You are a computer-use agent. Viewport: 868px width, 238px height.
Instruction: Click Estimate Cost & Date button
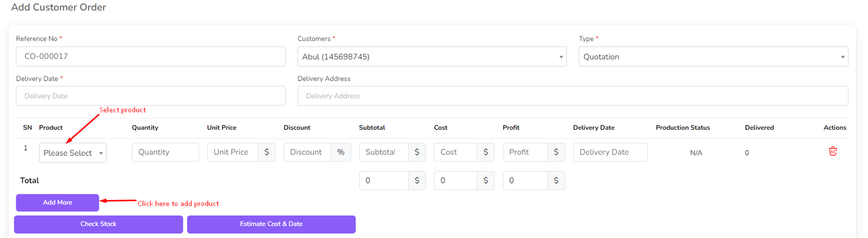pos(271,224)
